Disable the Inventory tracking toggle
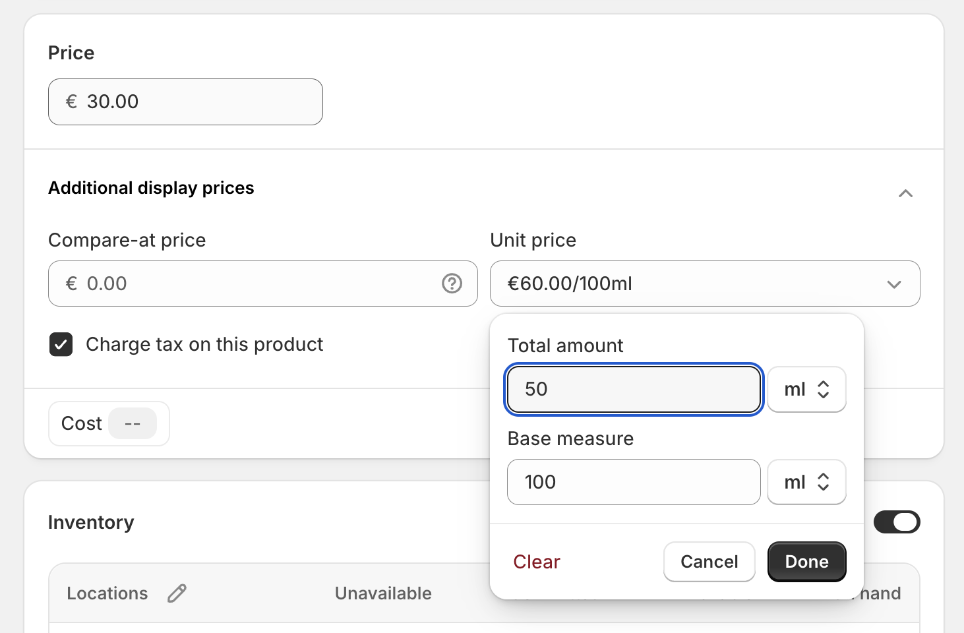 click(897, 522)
